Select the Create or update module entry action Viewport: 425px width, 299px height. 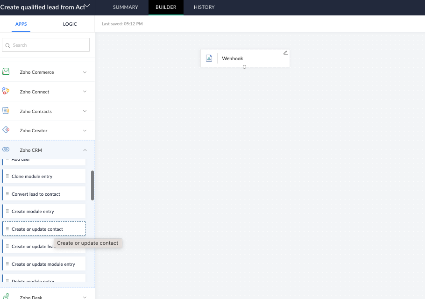click(44, 264)
